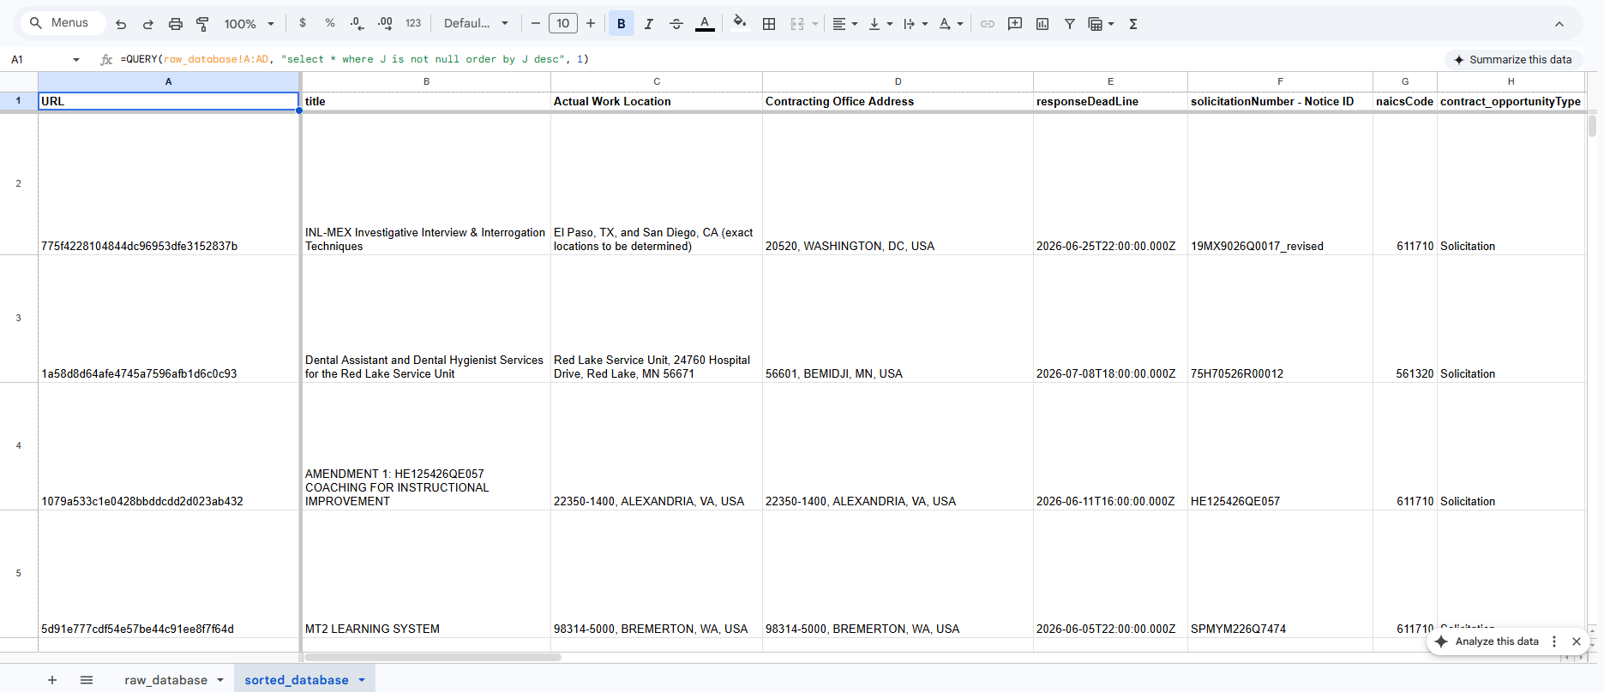The image size is (1604, 692).
Task: Select the Paint format tool
Action: pyautogui.click(x=202, y=24)
